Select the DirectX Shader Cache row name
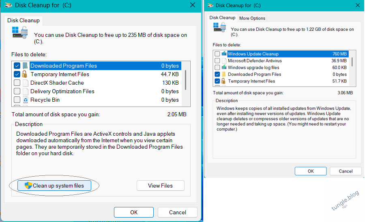The width and height of the screenshot is (365, 222). [57, 83]
